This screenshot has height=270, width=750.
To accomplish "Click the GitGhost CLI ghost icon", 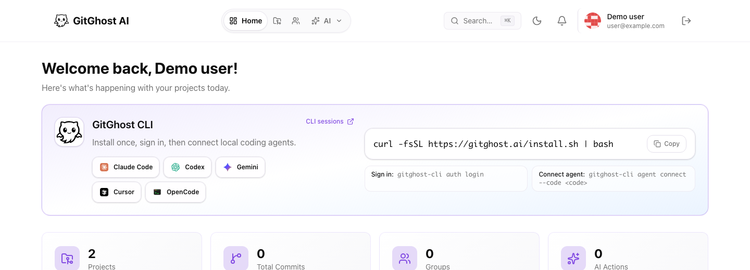I will coord(69,132).
